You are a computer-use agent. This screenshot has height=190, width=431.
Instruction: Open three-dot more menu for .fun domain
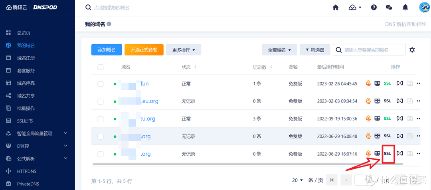[419, 84]
